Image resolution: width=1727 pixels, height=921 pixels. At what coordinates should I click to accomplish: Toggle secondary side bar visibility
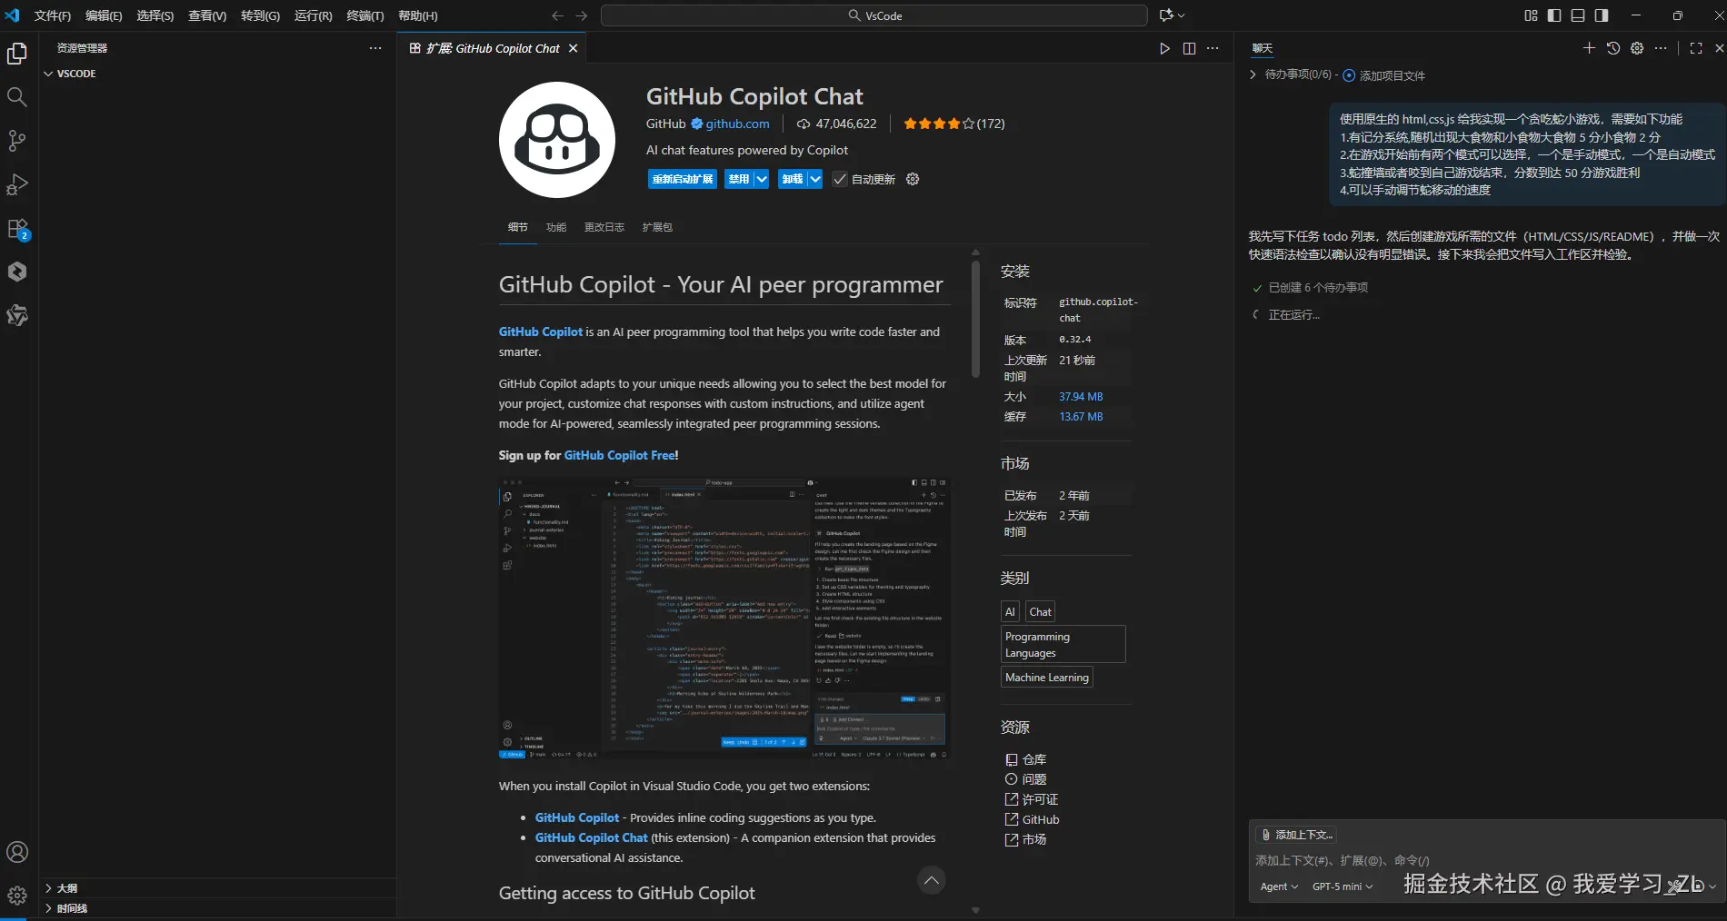click(x=1602, y=15)
